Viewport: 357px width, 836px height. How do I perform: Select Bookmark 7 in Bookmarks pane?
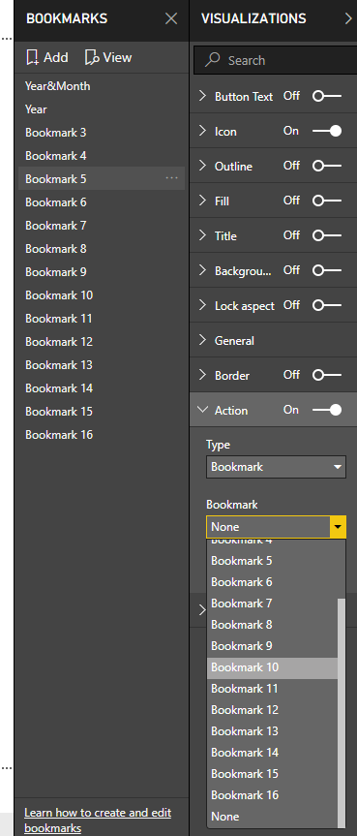102,226
